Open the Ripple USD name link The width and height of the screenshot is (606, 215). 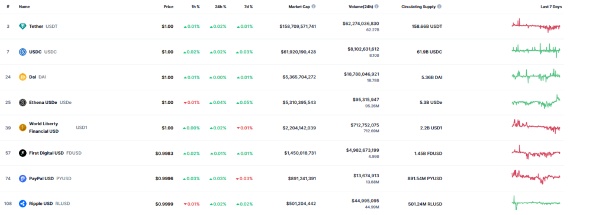(x=41, y=203)
